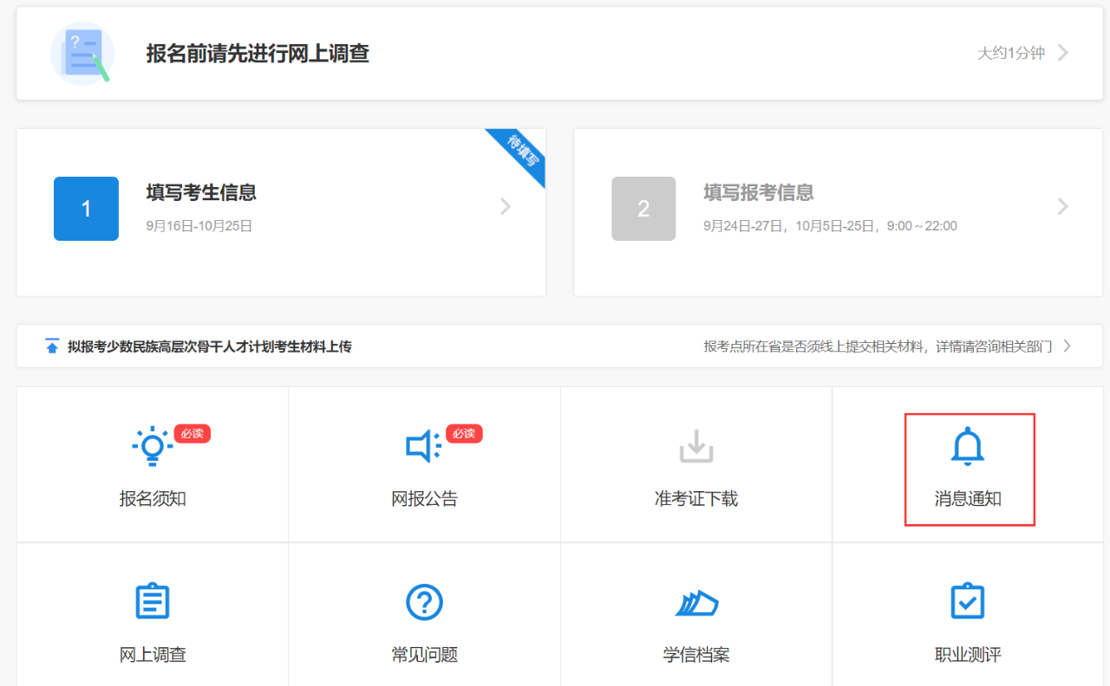Select step 2 gray number box

(643, 209)
